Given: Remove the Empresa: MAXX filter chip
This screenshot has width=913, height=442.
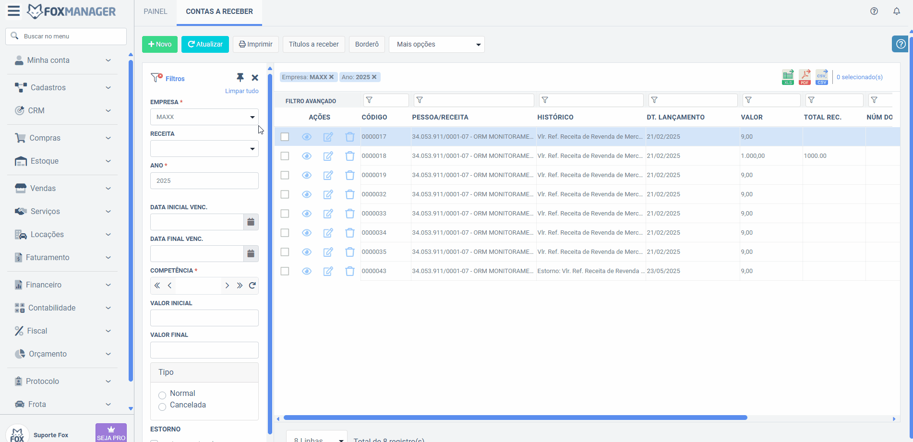Looking at the screenshot, I should 331,77.
